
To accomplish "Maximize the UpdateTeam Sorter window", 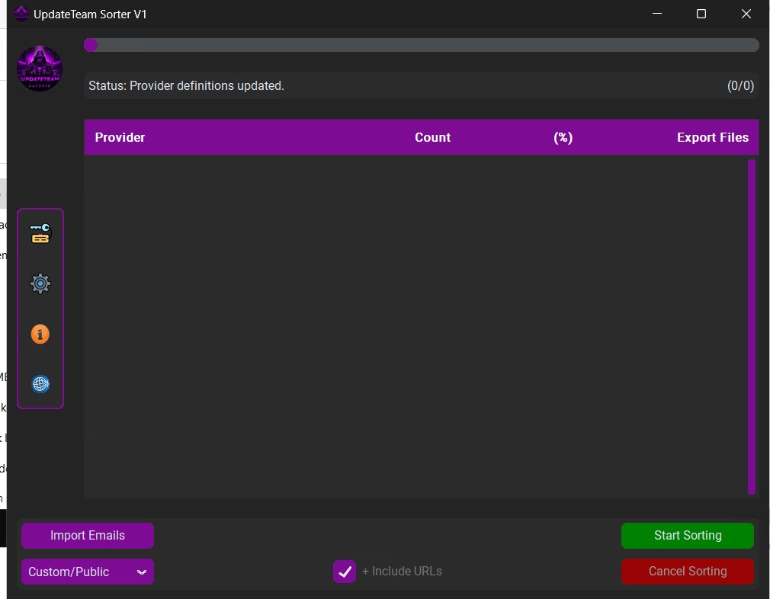I will 701,14.
